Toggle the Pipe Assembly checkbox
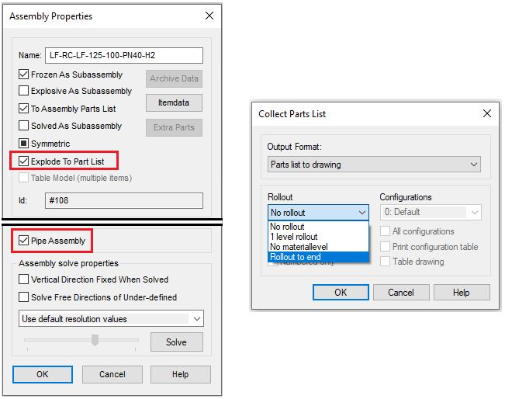The height and width of the screenshot is (399, 505). [x=24, y=241]
